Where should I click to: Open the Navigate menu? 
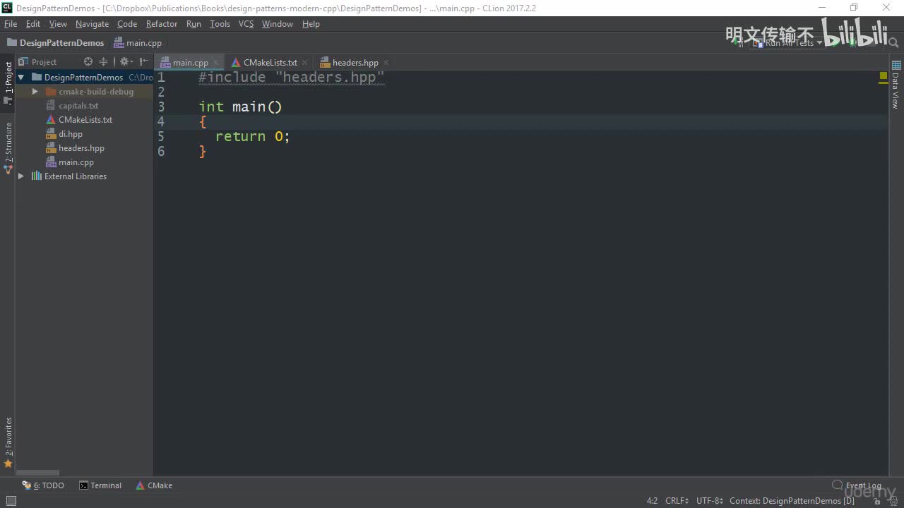92,24
